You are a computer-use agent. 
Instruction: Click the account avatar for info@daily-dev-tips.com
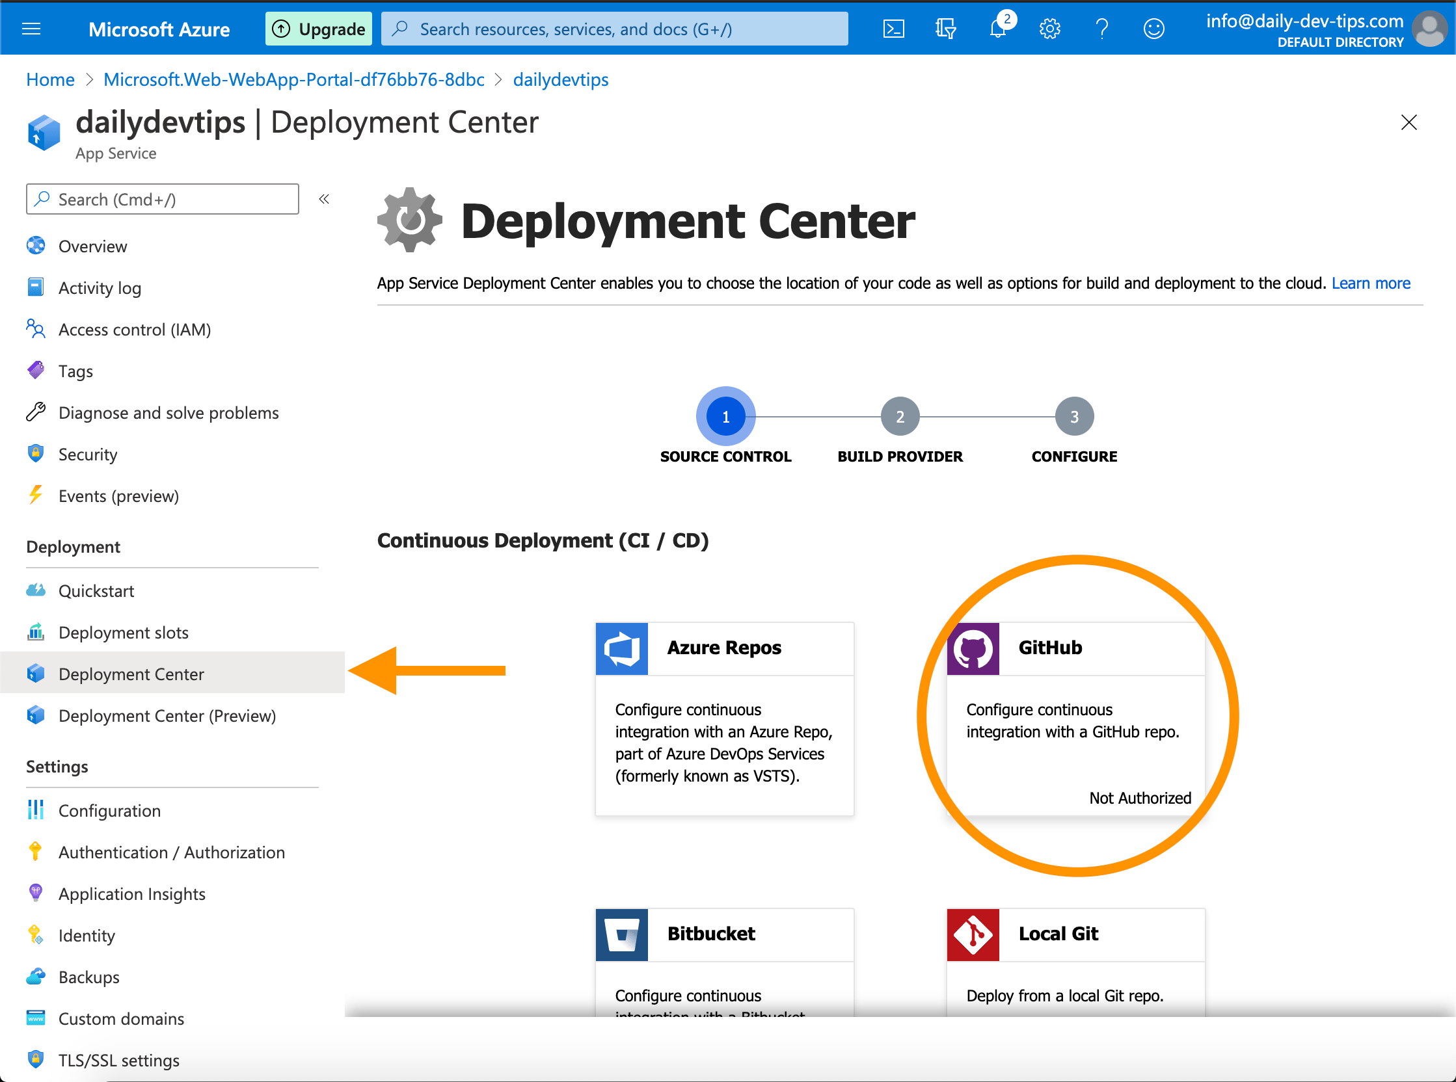[x=1430, y=28]
